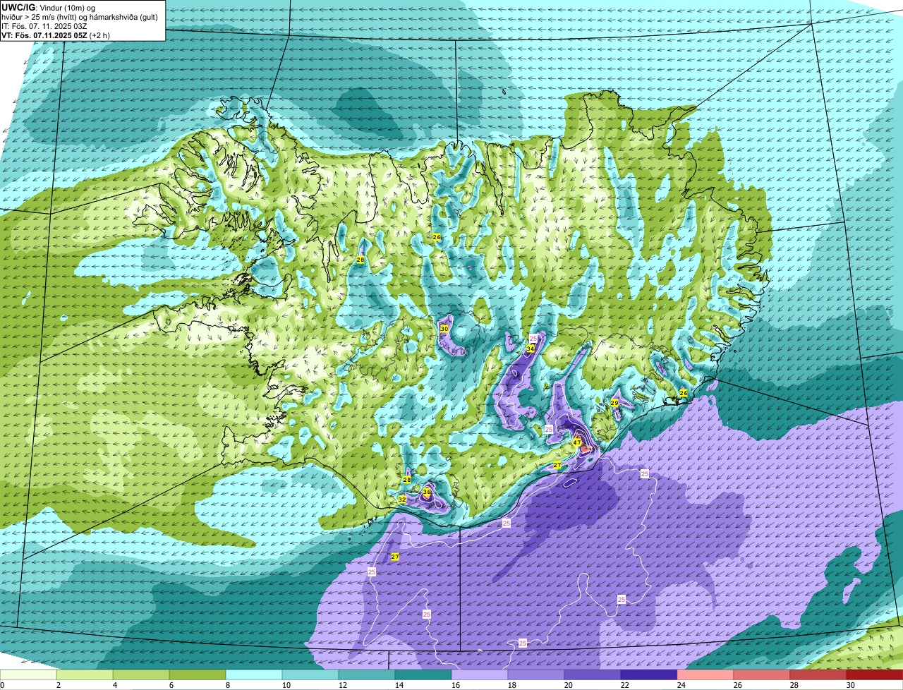Select the 24–26 m/s light pink legend swatch
The height and width of the screenshot is (690, 903).
705,675
